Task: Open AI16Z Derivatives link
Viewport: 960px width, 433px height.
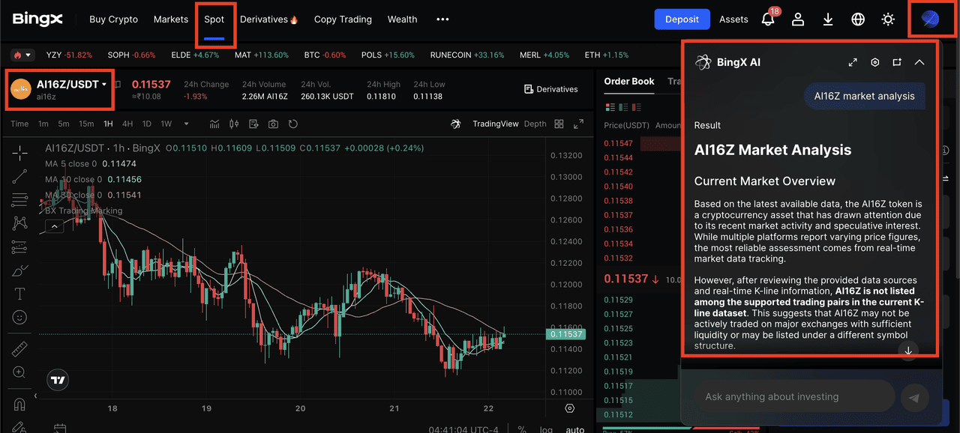Action: click(550, 89)
